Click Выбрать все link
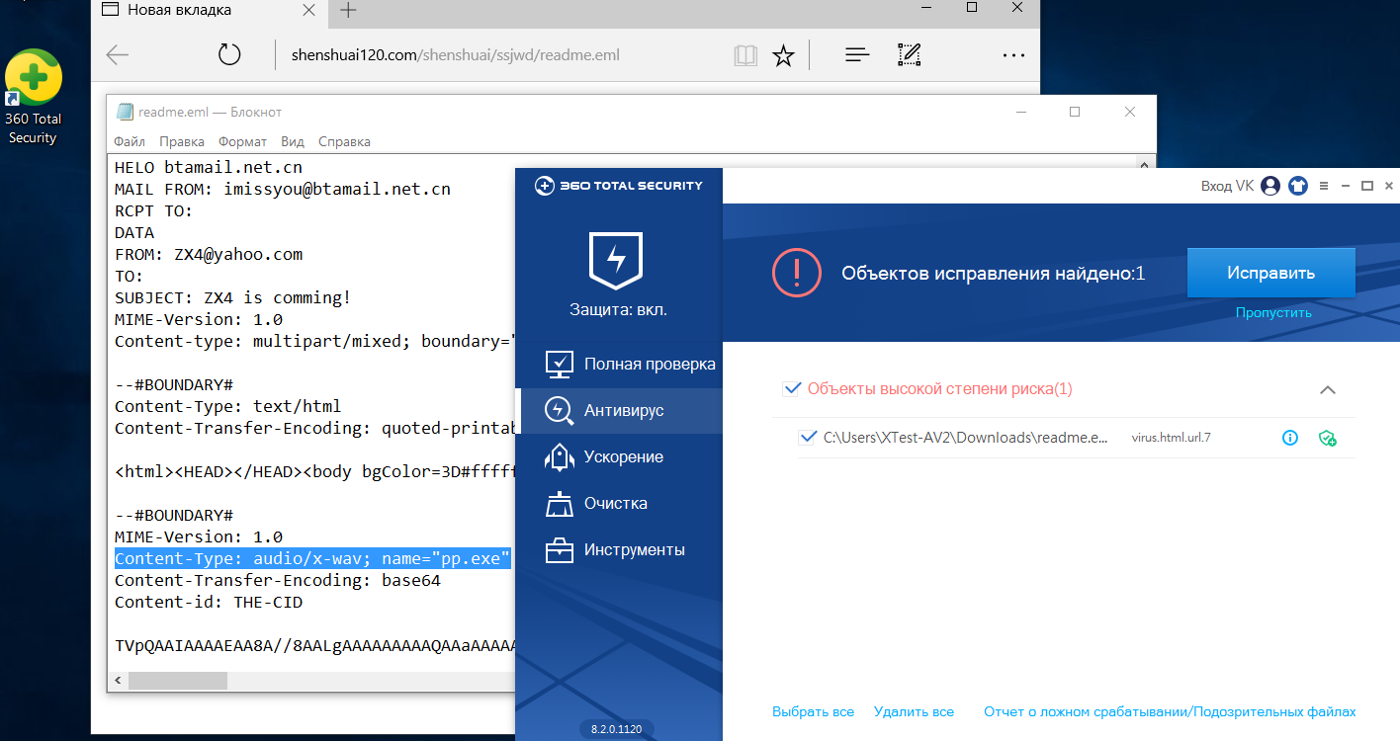 coord(813,711)
